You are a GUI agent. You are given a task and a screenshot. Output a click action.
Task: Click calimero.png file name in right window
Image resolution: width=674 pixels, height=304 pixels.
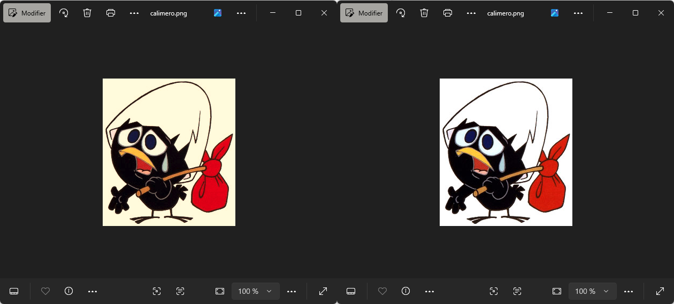point(505,13)
